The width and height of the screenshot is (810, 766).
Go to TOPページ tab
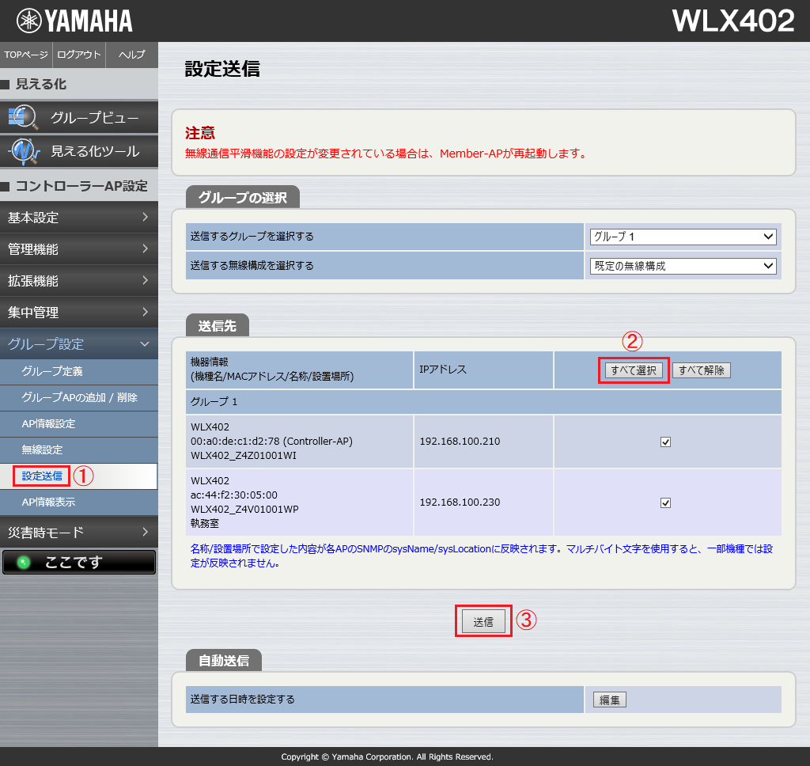[26, 55]
